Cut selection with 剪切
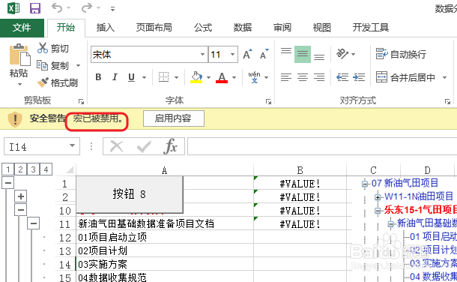 pos(53,48)
